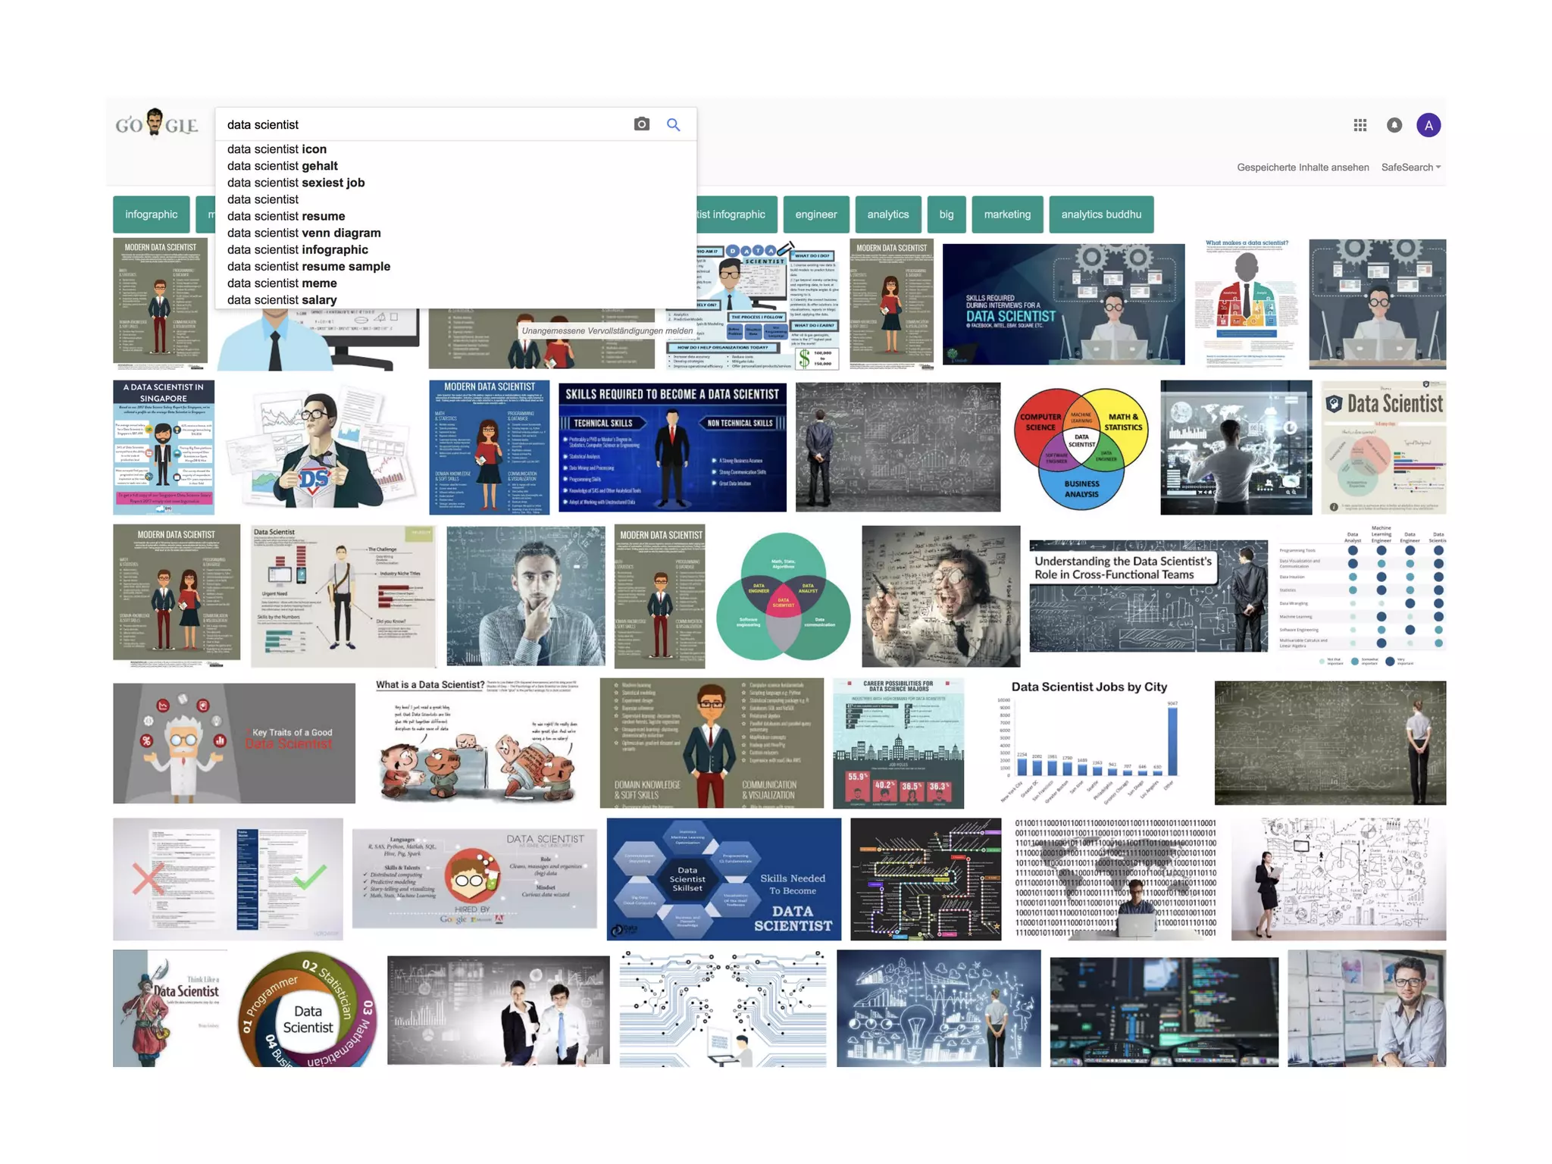Choose suggestion 'data scientist salary'

coord(282,300)
